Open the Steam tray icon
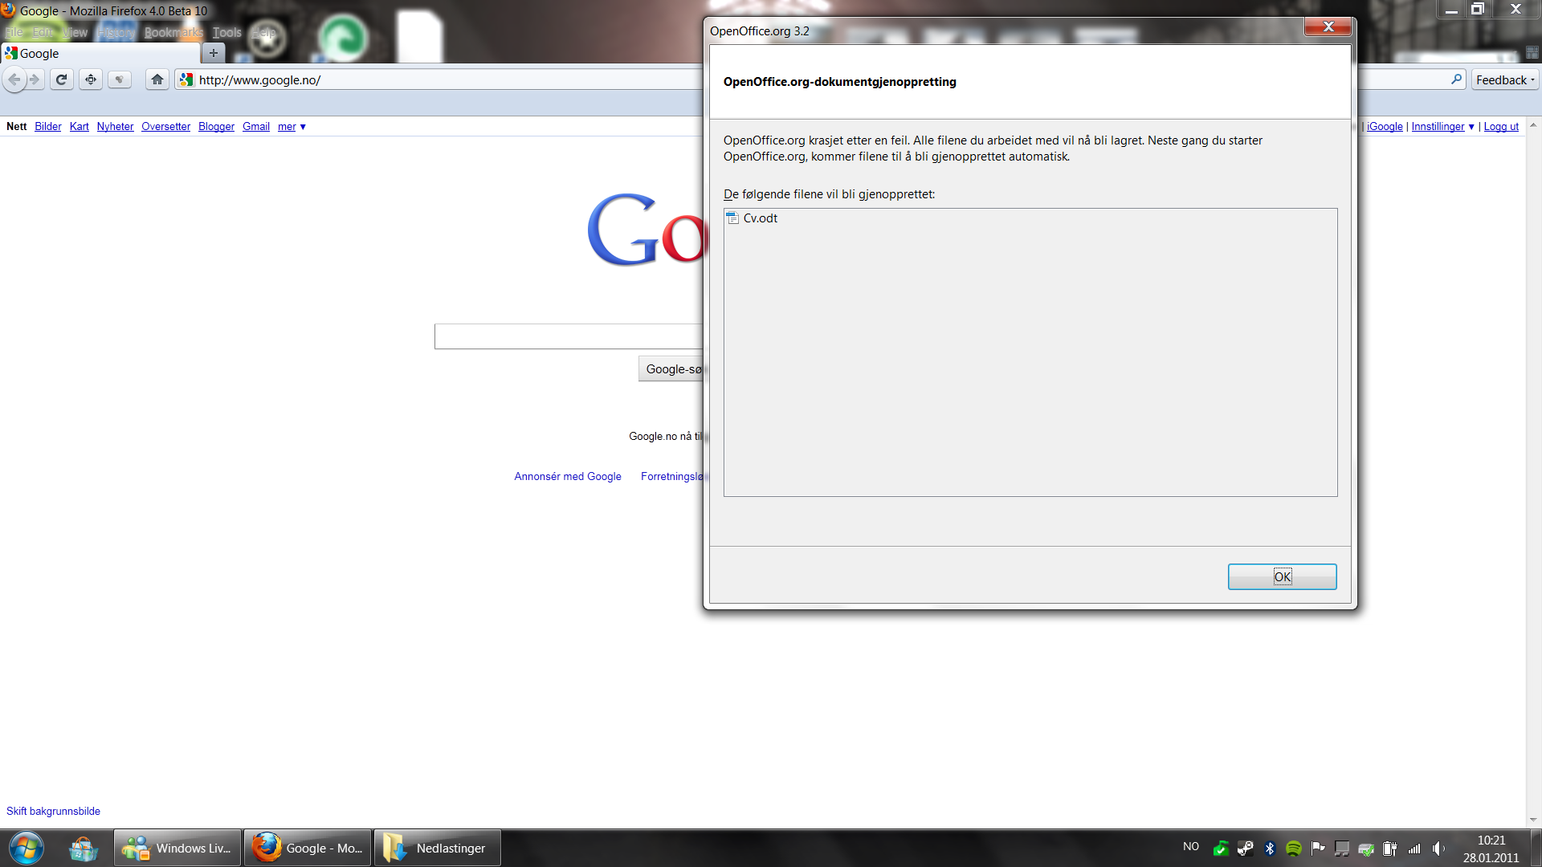This screenshot has height=867, width=1542. 1245,848
